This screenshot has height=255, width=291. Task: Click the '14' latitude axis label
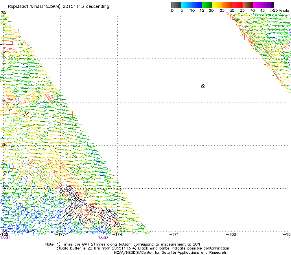click(x=3, y=144)
